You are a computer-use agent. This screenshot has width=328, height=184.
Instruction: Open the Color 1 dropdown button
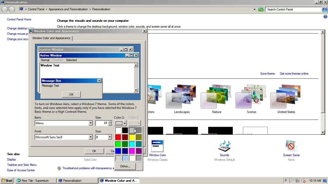pos(120,123)
